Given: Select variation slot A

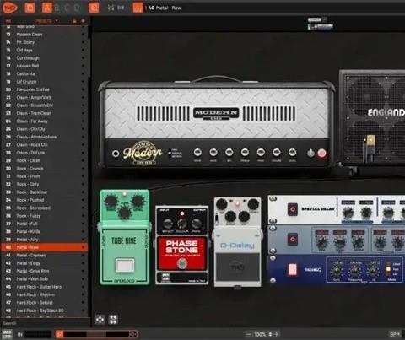Looking at the screenshot, I should tap(47, 8).
